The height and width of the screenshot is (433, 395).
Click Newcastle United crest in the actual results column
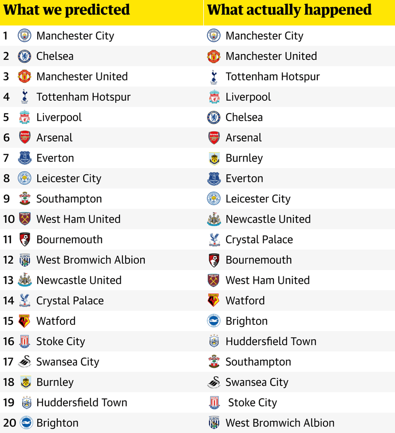click(x=214, y=220)
